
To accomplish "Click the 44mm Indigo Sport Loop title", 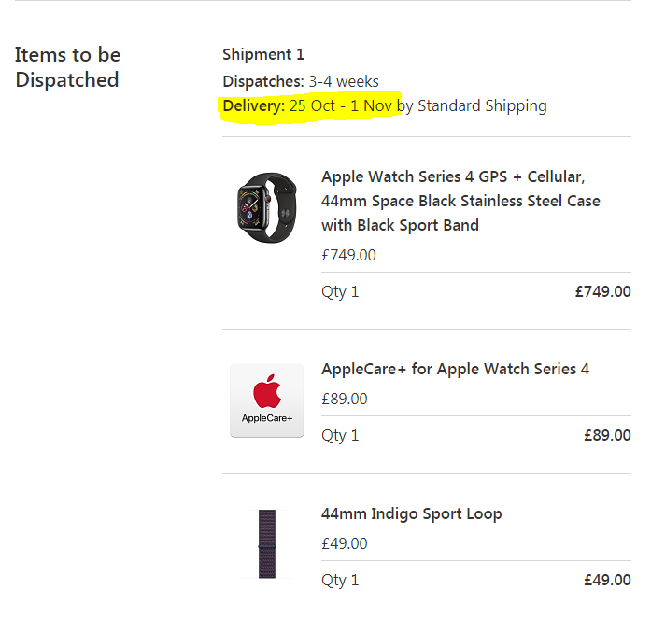I will [411, 513].
